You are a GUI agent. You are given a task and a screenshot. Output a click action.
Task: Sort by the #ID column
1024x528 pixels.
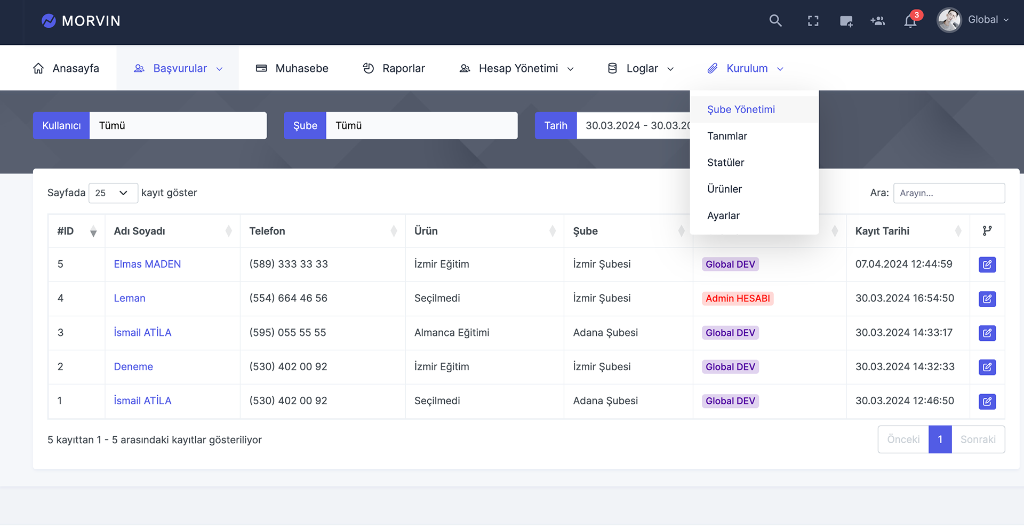click(77, 231)
